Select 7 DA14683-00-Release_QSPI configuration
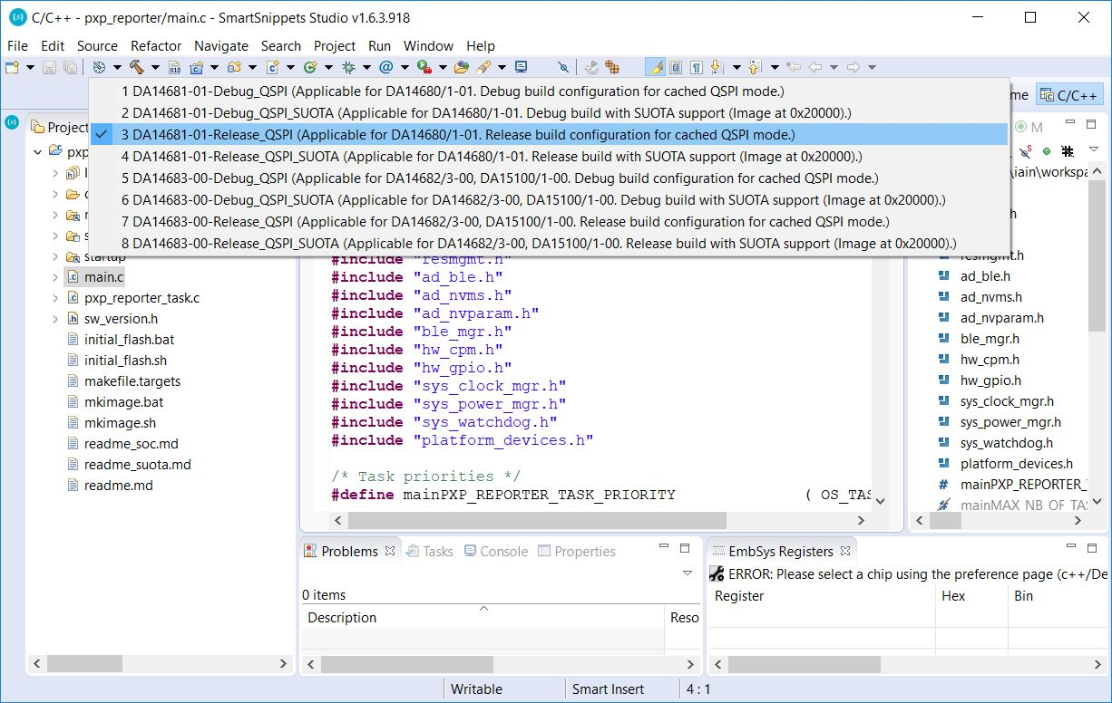1112x703 pixels. (x=550, y=222)
